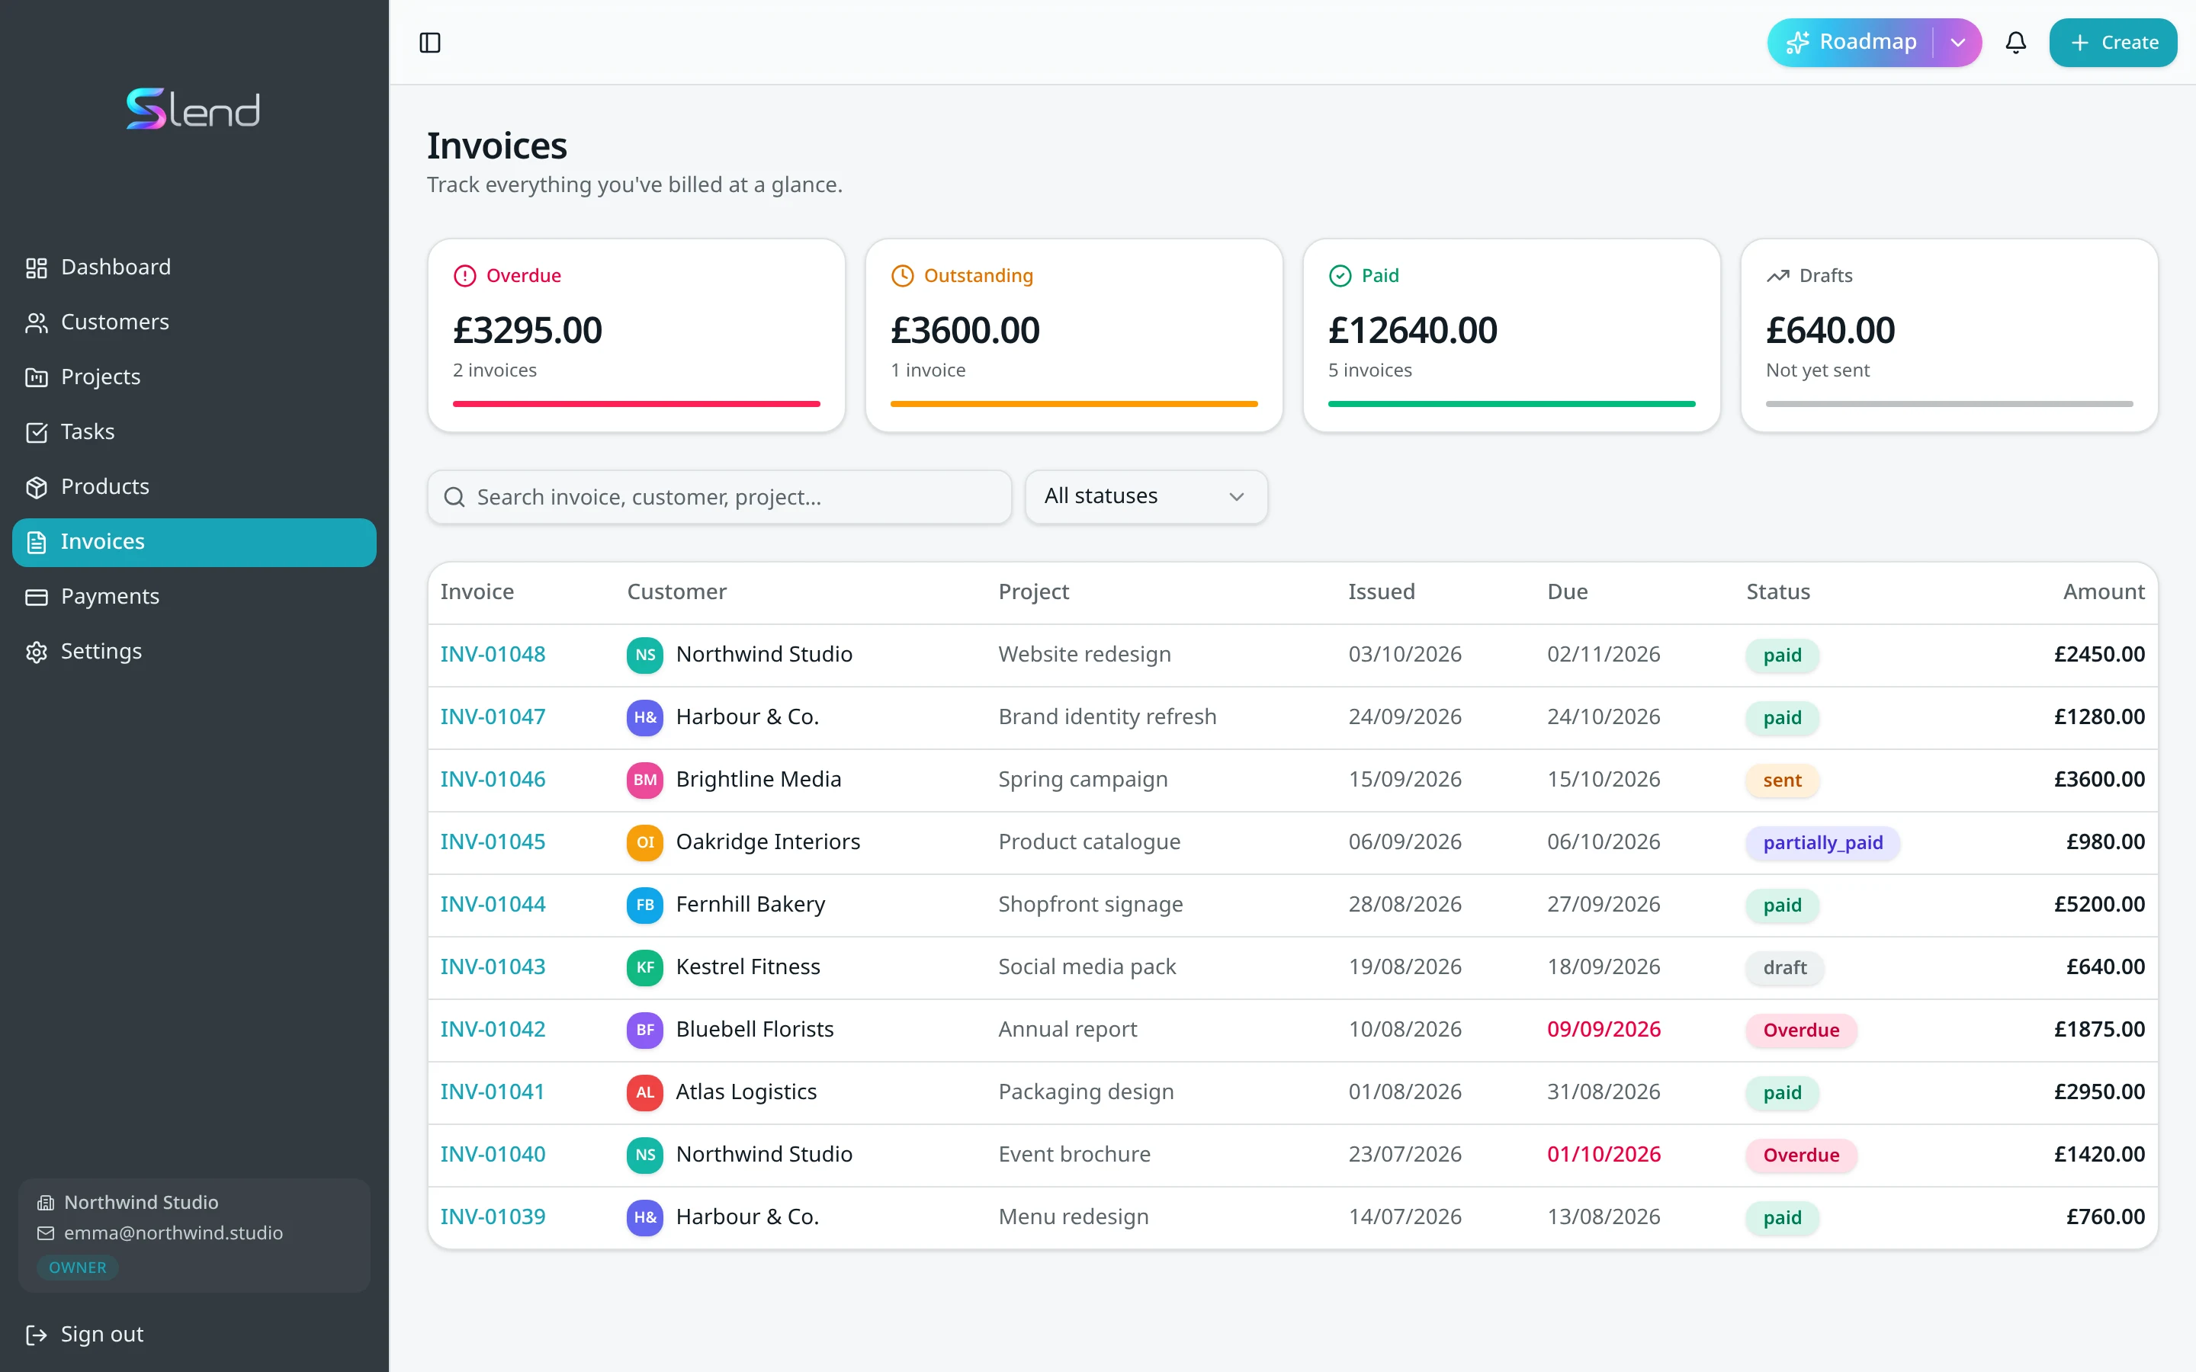
Task: Click the Overdue alert icon
Action: pos(464,276)
